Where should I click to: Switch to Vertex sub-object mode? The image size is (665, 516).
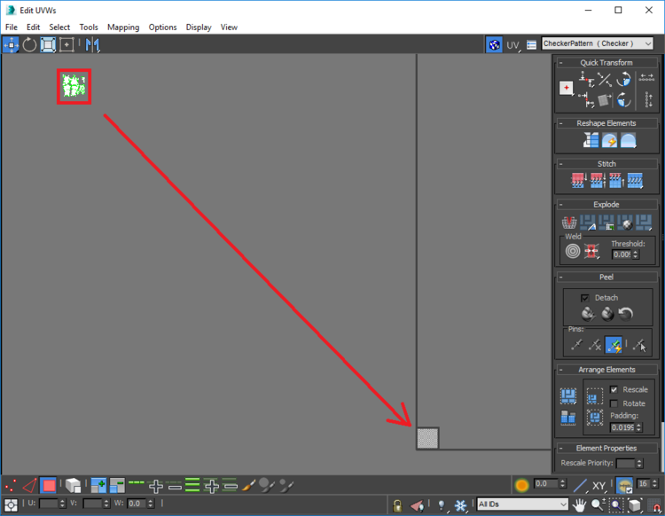coord(11,486)
